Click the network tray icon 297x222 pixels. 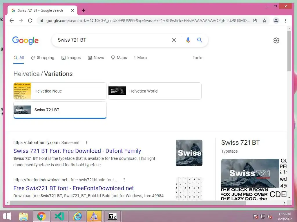263,217
